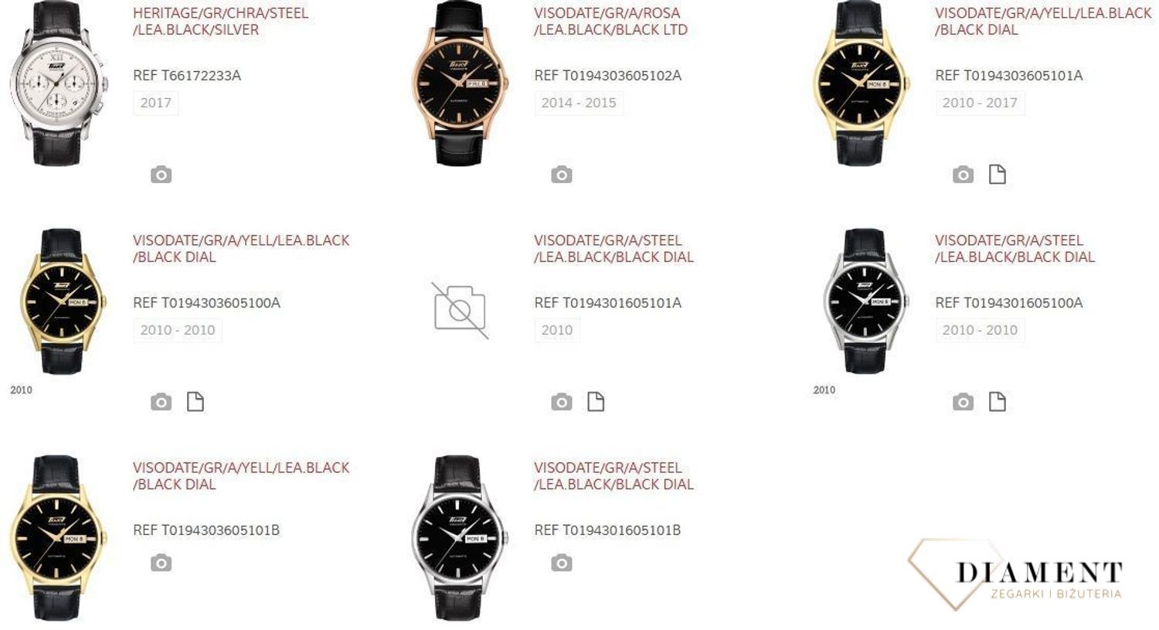Select the 2017 year tag
The height and width of the screenshot is (630, 1159).
[x=155, y=103]
